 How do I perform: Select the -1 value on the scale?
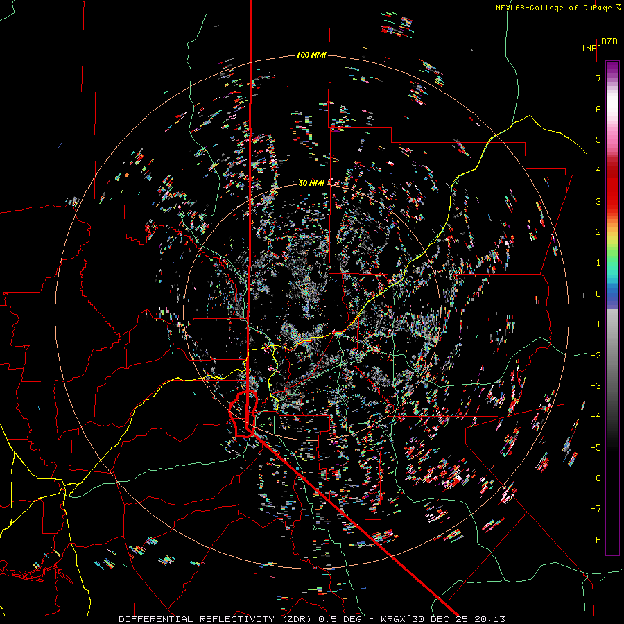tap(596, 324)
